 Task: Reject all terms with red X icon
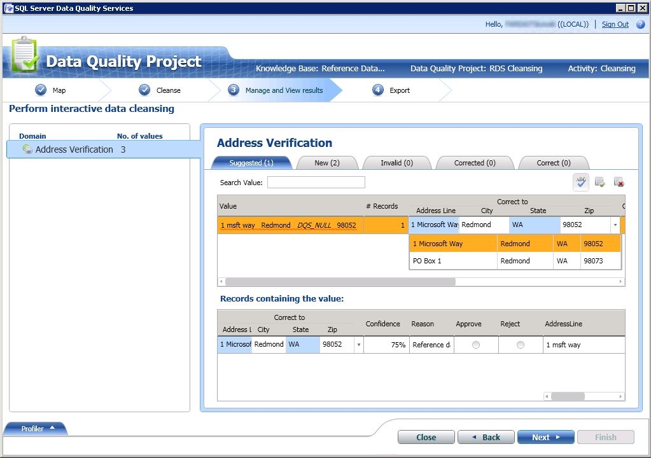[x=618, y=182]
